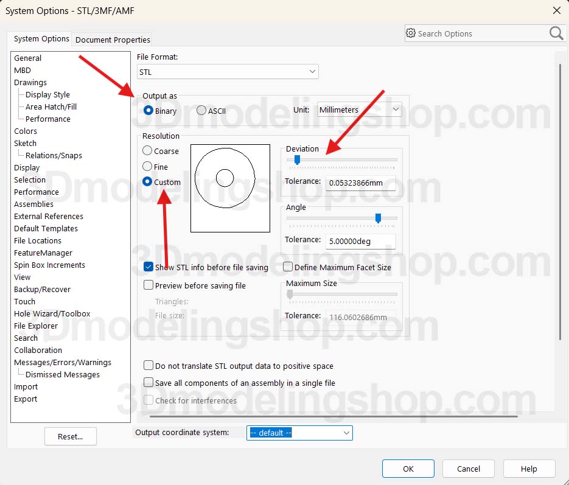Click the Deviation Tolerance input field

click(x=360, y=183)
